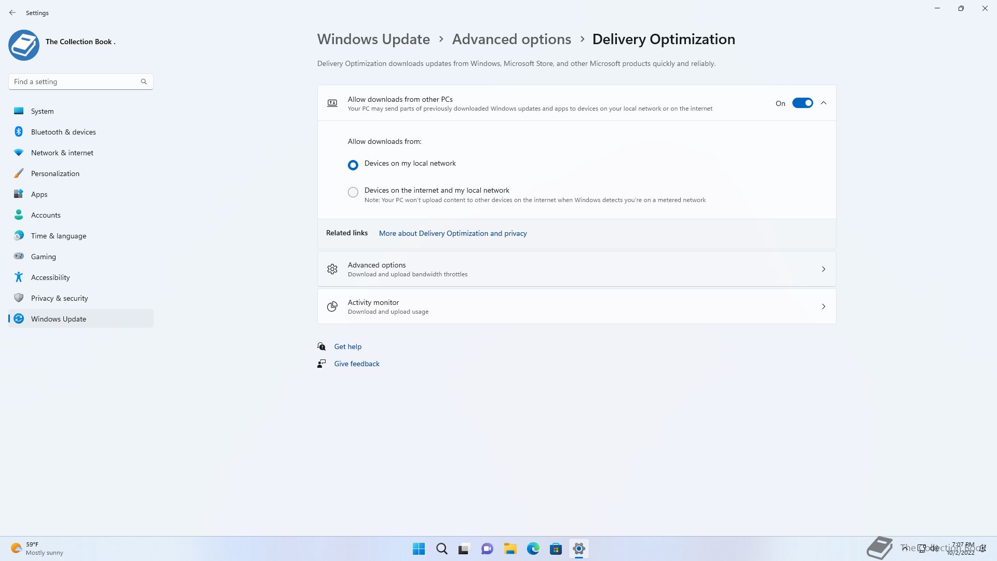This screenshot has width=997, height=561.
Task: Open clock showing 7:07 PM
Action: 962,549
